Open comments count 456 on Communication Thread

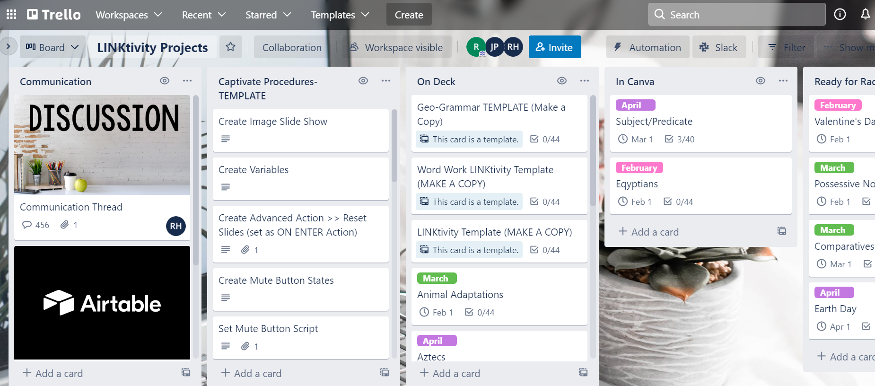[36, 225]
